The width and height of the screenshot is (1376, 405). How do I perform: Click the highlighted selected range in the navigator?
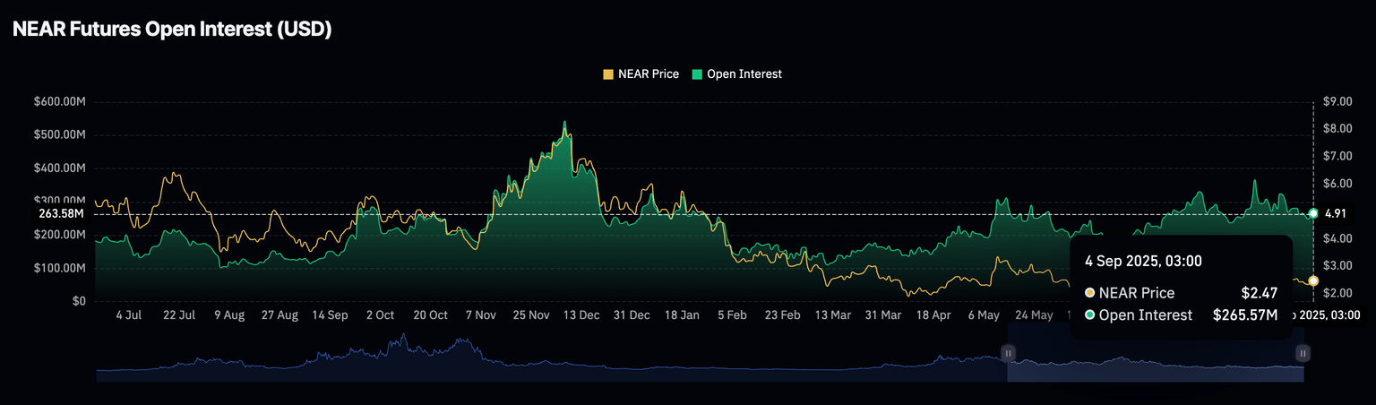[x=1156, y=363]
